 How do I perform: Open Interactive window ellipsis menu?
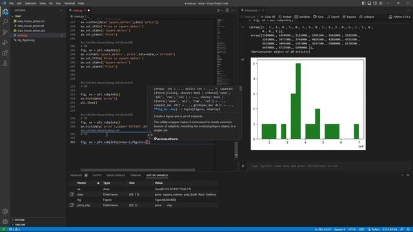[x=408, y=10]
